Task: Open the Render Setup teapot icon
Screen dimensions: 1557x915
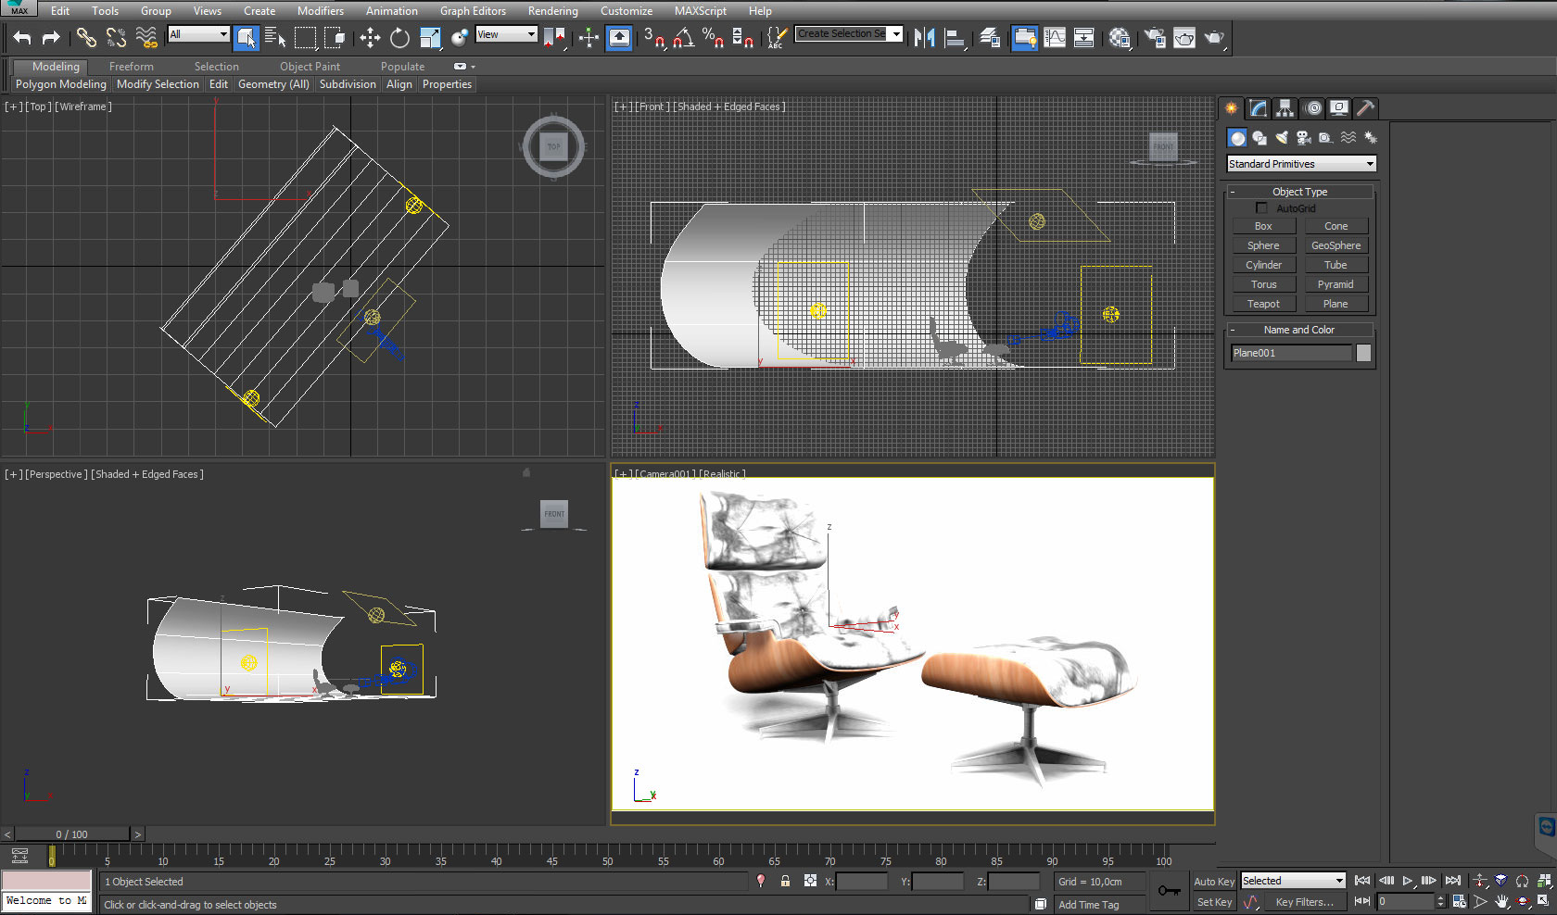Action: click(1155, 38)
